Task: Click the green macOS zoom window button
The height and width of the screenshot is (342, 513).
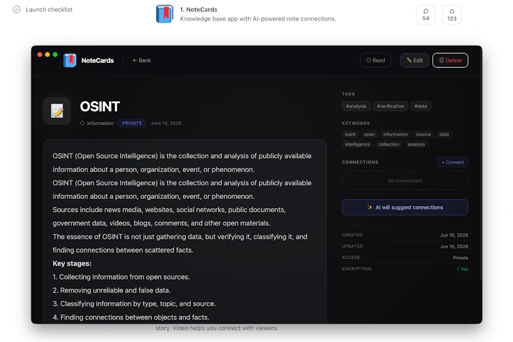Action: pyautogui.click(x=55, y=55)
